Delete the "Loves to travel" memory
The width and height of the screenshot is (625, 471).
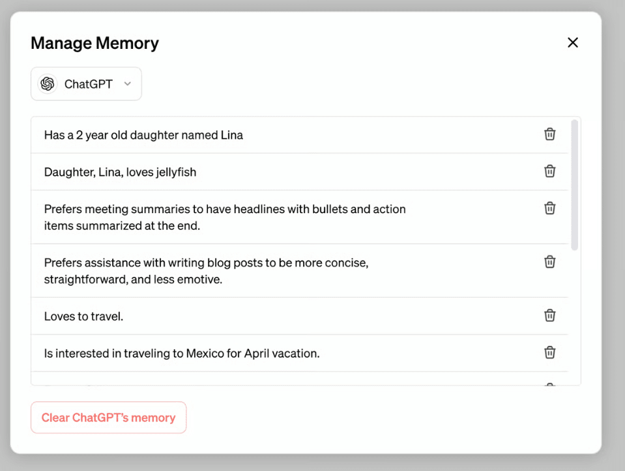point(550,315)
